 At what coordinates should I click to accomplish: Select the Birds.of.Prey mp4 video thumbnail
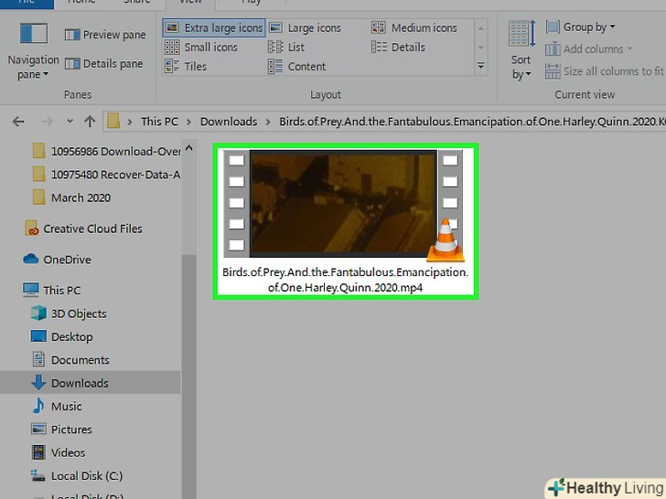(x=343, y=204)
